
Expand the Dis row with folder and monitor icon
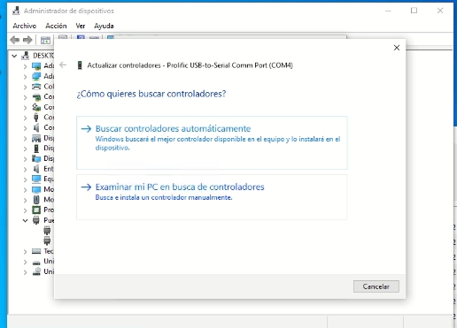point(26,159)
